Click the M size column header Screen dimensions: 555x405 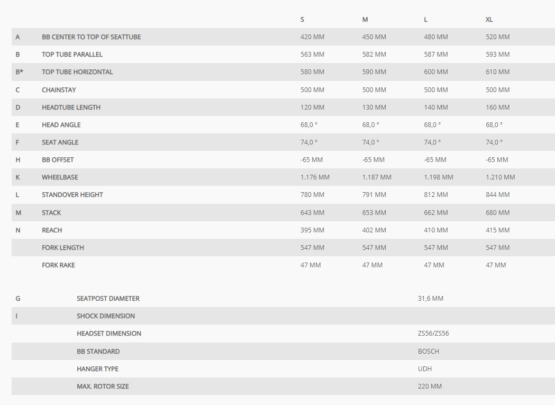tap(365, 20)
